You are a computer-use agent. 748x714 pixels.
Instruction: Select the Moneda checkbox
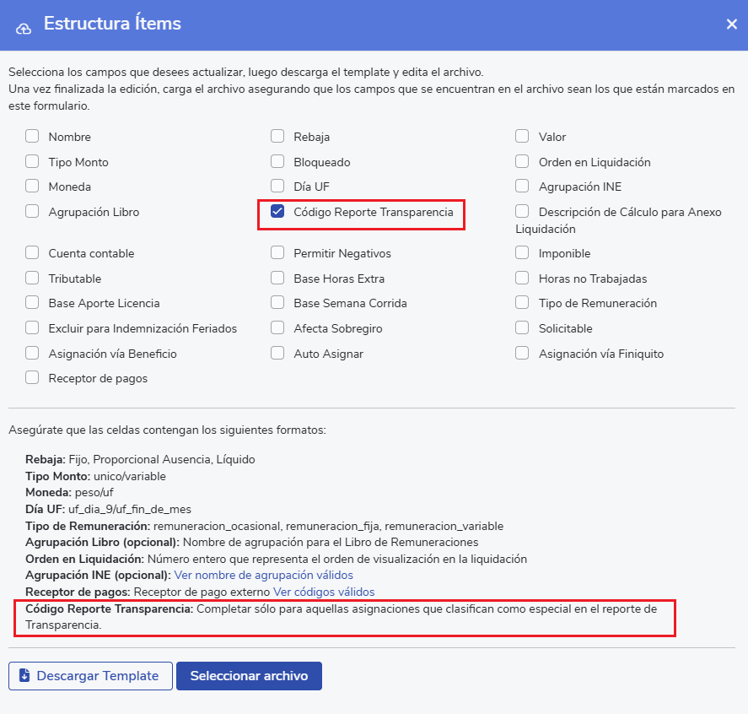coord(32,187)
